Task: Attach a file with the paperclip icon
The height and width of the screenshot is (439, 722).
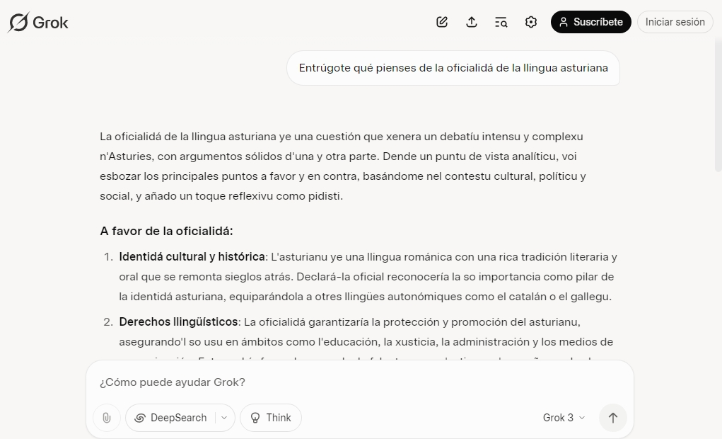Action: [x=106, y=418]
